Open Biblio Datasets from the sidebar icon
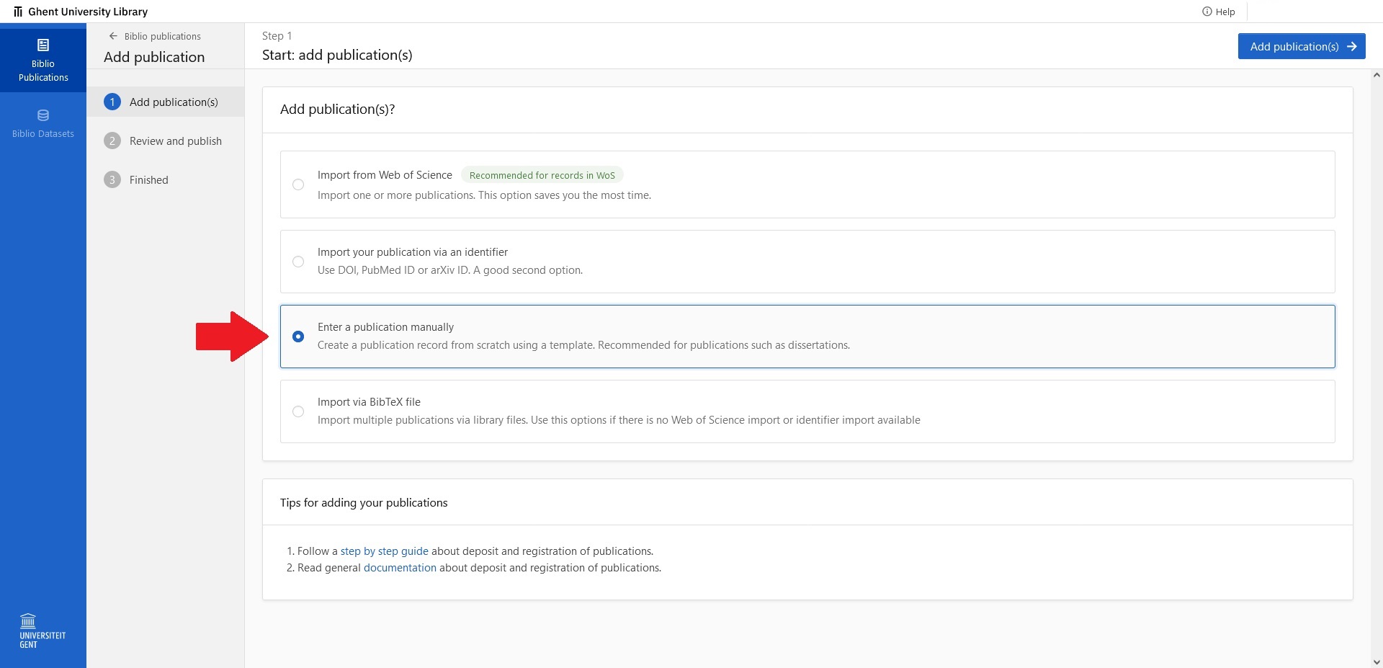The width and height of the screenshot is (1383, 668). (43, 115)
